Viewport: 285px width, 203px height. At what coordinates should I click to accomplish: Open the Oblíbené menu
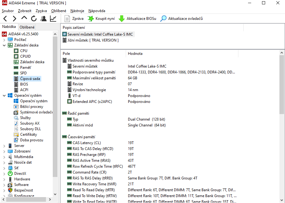click(59, 11)
